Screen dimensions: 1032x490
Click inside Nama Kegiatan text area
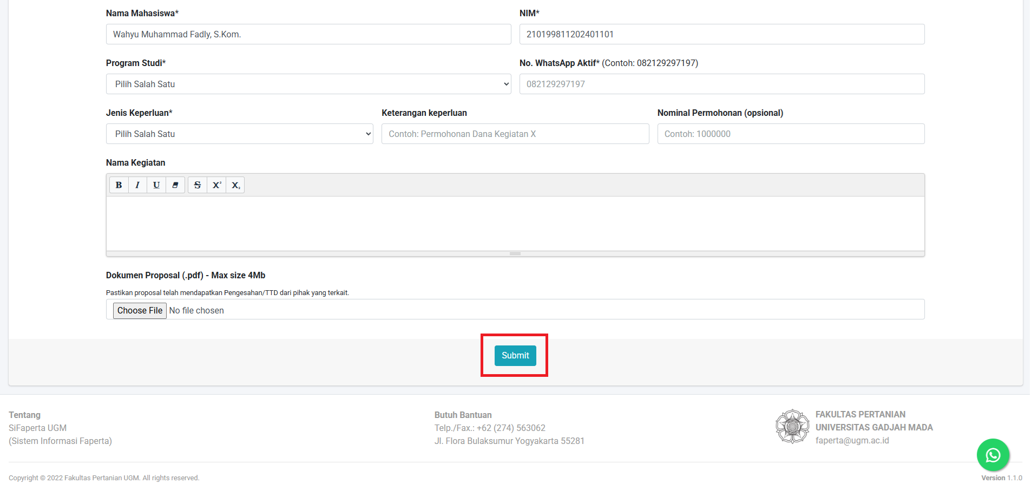click(x=515, y=223)
